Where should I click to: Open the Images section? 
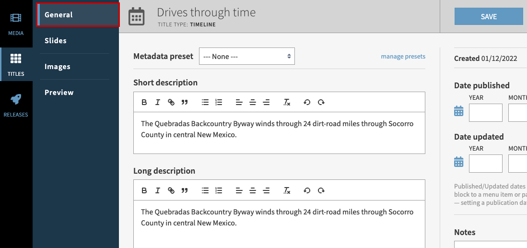(x=58, y=67)
